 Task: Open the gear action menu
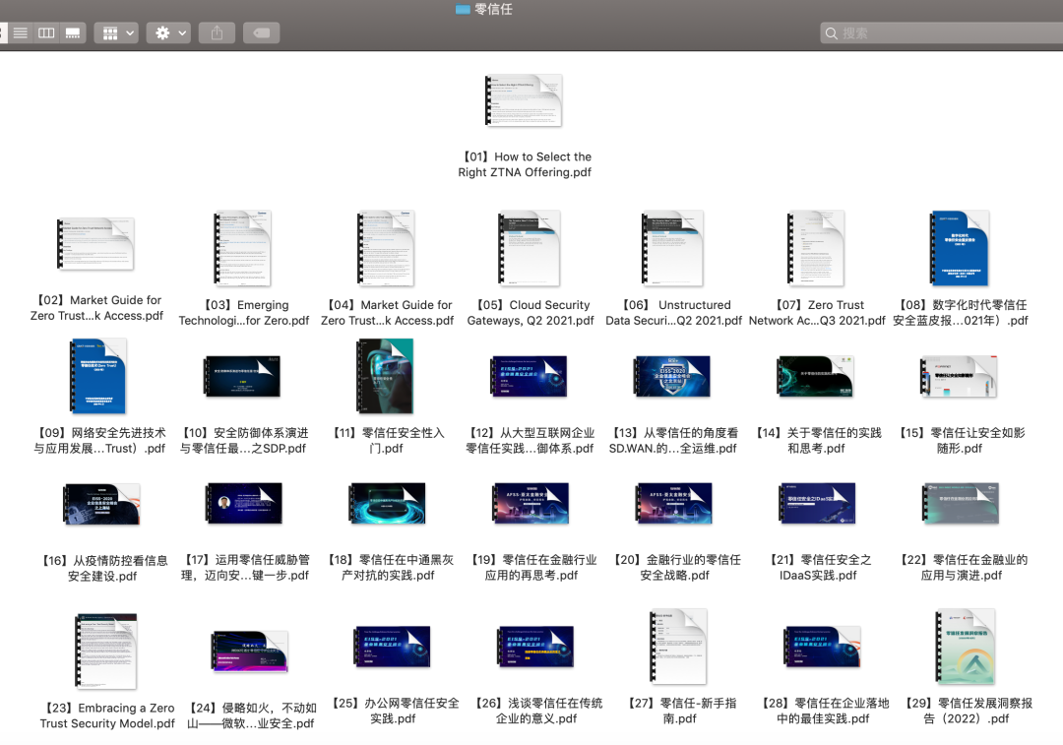tap(169, 32)
